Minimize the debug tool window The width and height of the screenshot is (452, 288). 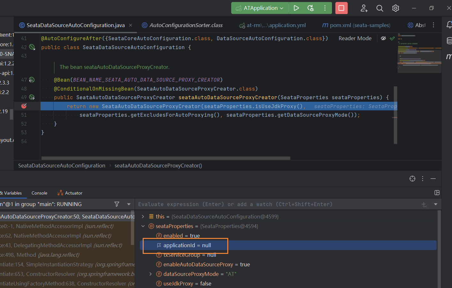click(x=433, y=179)
